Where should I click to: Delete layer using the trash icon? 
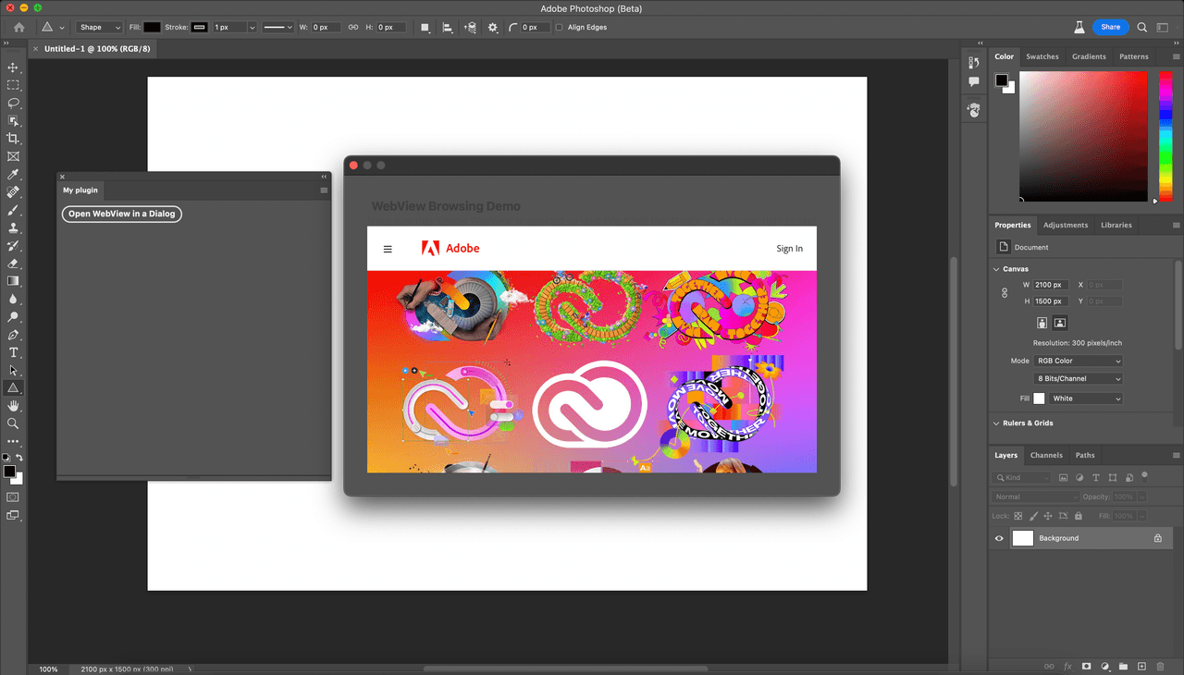[1160, 666]
